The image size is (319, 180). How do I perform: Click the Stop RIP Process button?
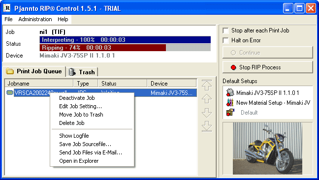pos(267,67)
